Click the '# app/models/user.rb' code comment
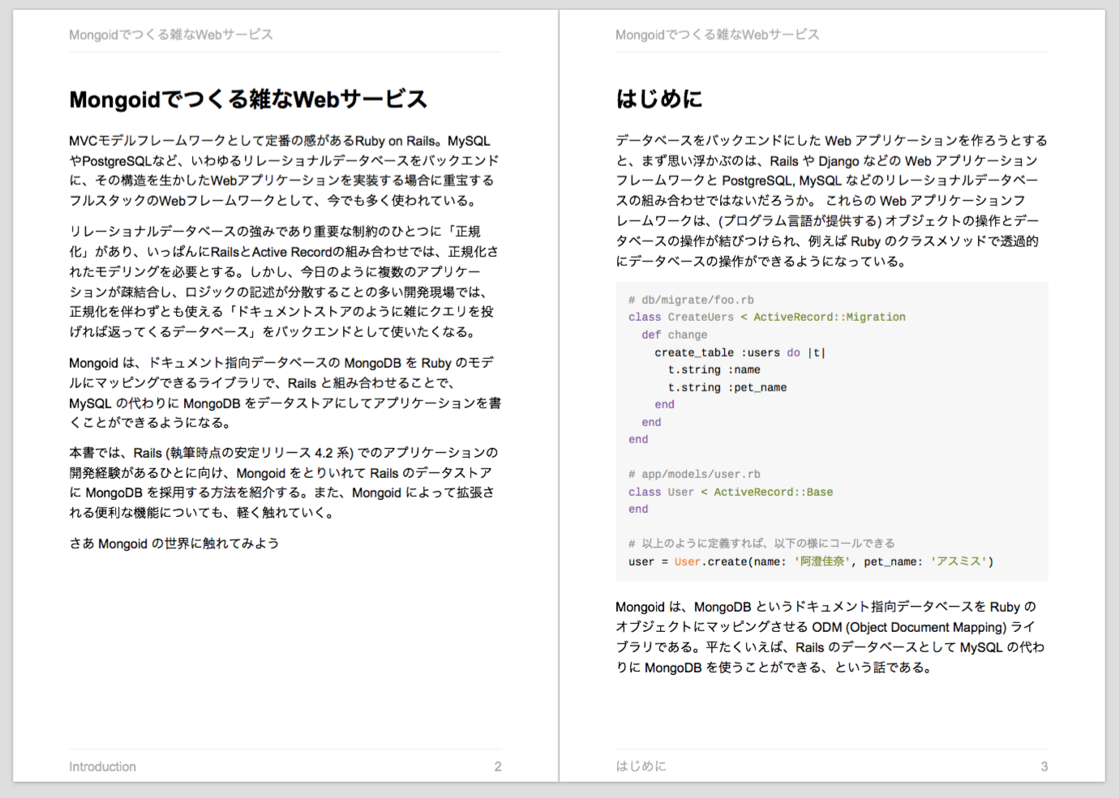1119x798 pixels. click(694, 475)
